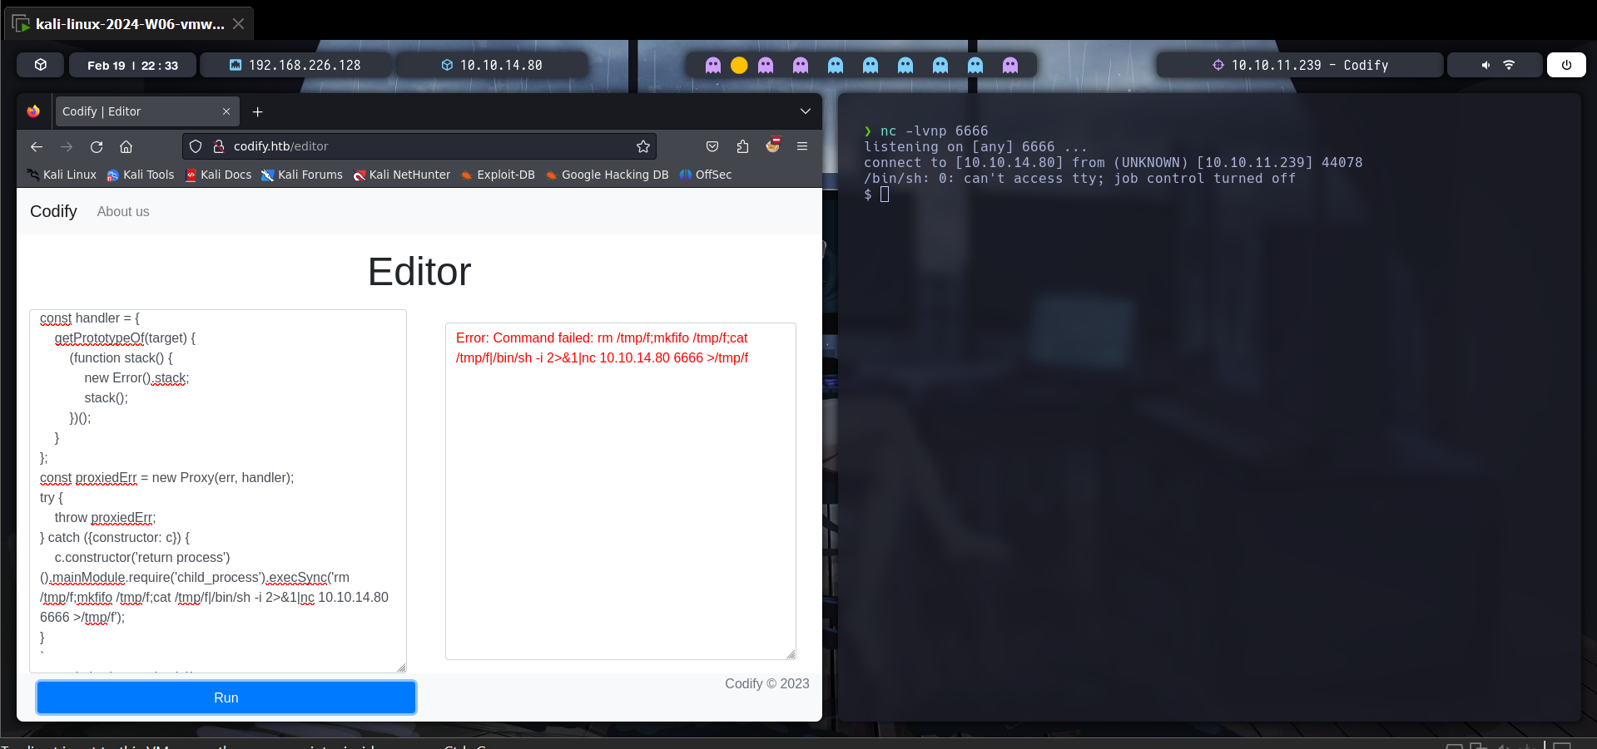
Task: Click the Run button
Action: 226,697
